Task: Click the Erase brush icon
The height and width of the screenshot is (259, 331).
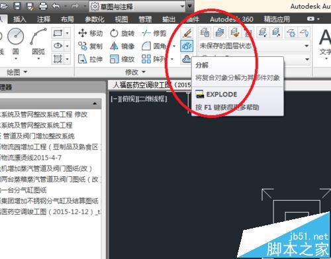Action: click(187, 33)
